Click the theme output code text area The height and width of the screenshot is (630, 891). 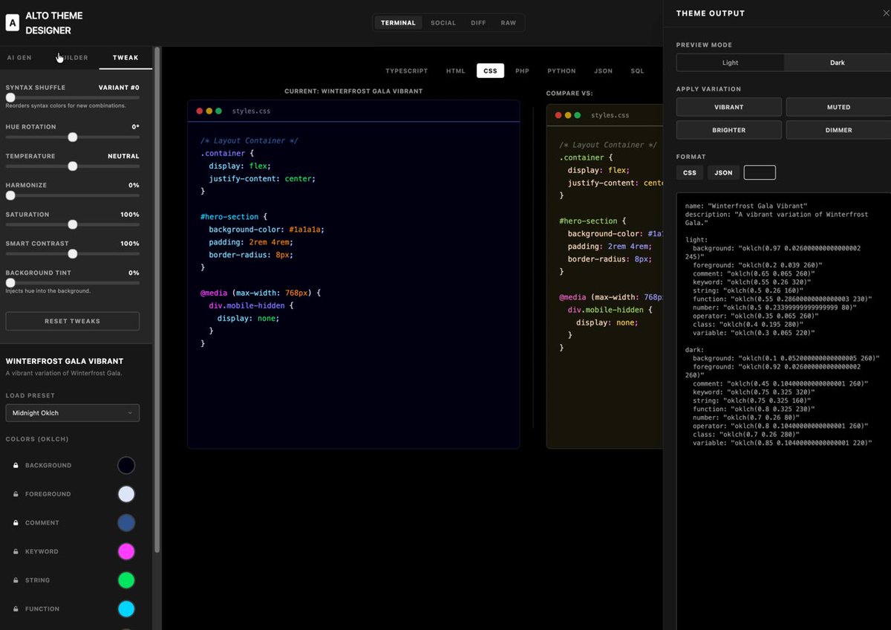(x=784, y=412)
